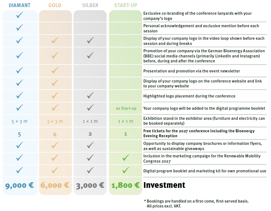
Task: Select the DIAMANT column header
Action: (20, 5)
